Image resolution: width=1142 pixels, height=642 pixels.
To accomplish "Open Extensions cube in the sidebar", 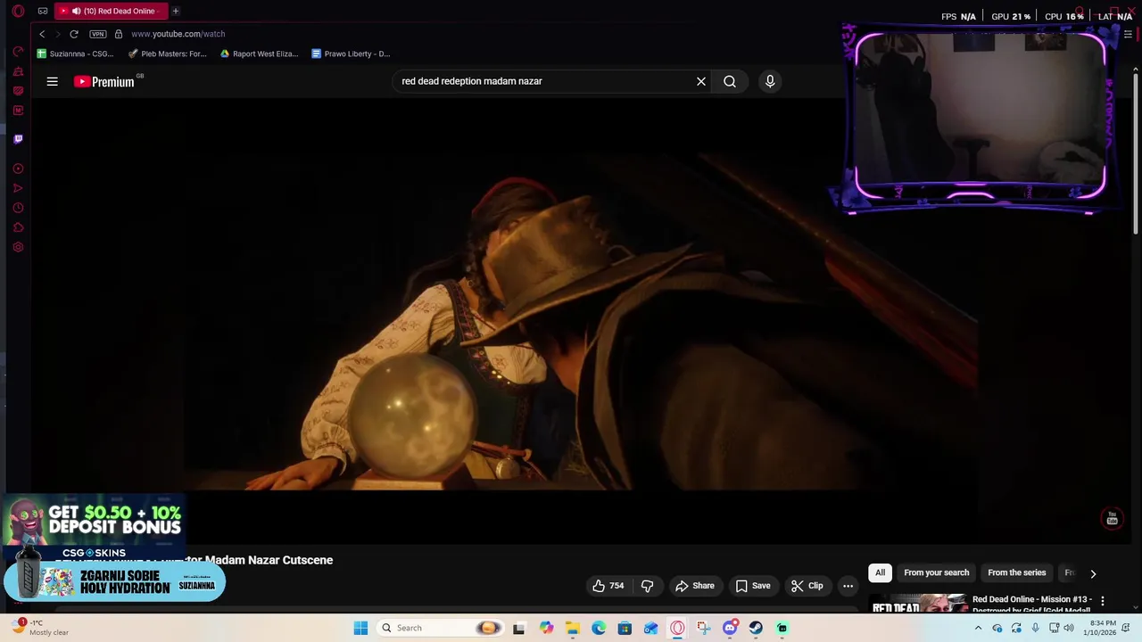I will pyautogui.click(x=18, y=227).
